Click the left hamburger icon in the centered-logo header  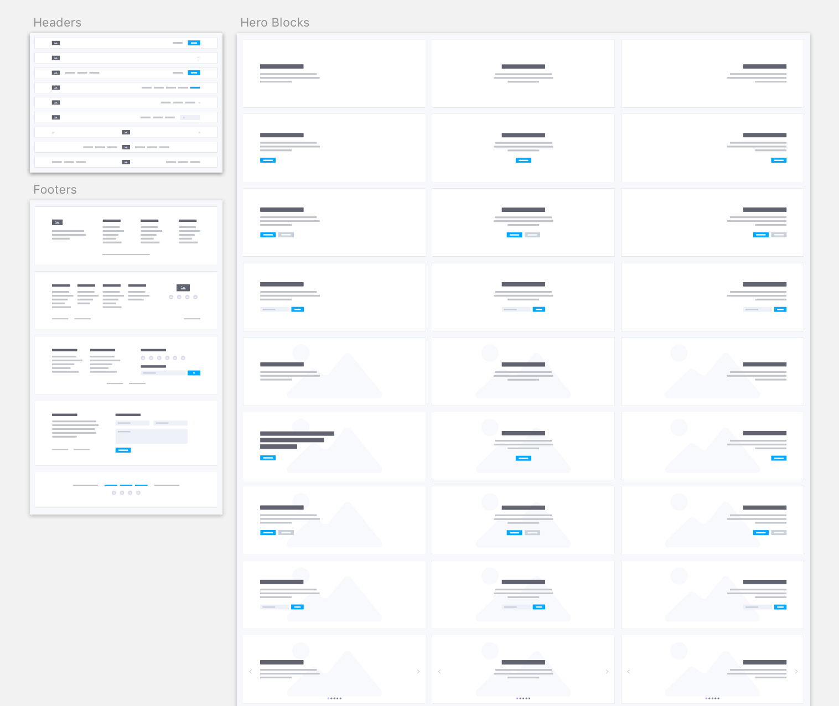(x=53, y=132)
